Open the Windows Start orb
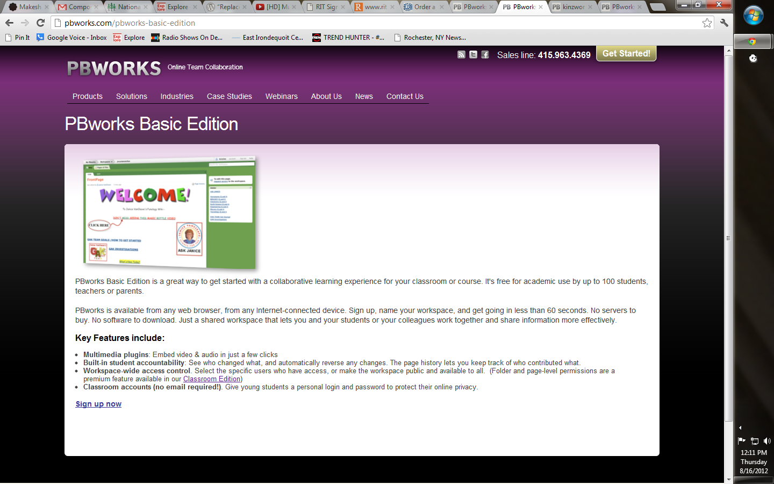This screenshot has height=484, width=774. (x=754, y=16)
